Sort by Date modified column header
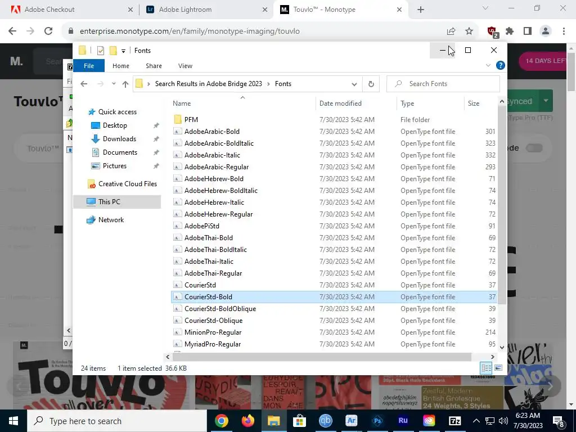This screenshot has width=576, height=432. pos(356,103)
